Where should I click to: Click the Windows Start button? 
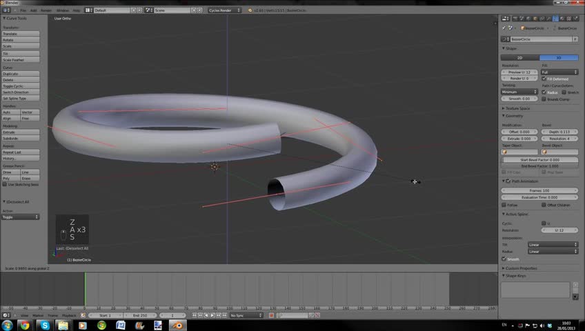[7, 325]
